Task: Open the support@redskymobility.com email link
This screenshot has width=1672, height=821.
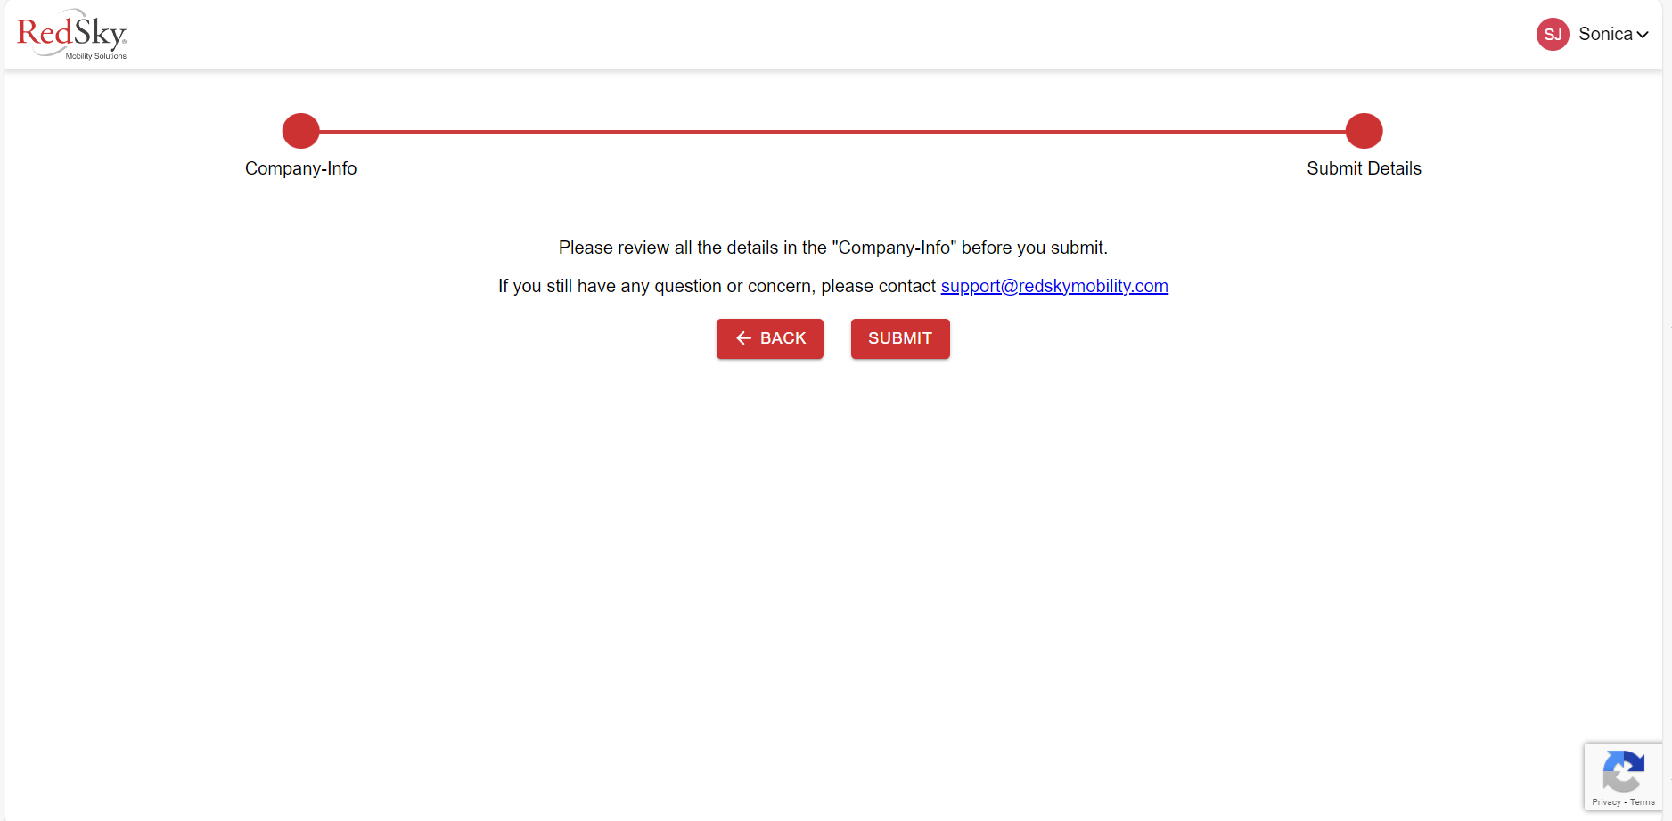Action: click(1054, 286)
